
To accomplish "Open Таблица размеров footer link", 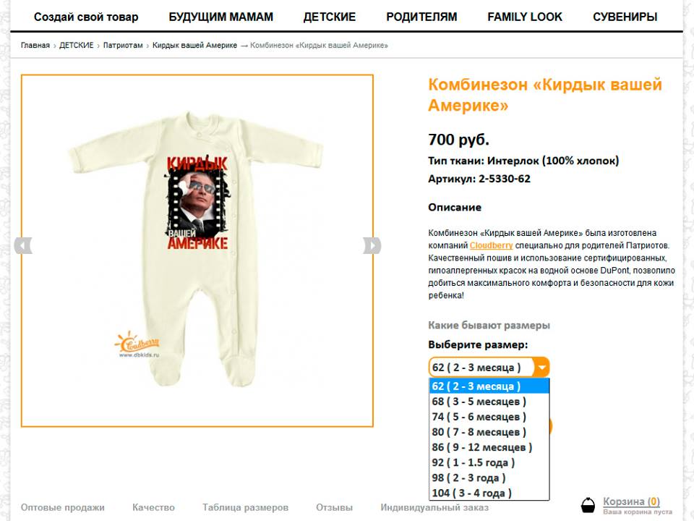I will (x=245, y=507).
